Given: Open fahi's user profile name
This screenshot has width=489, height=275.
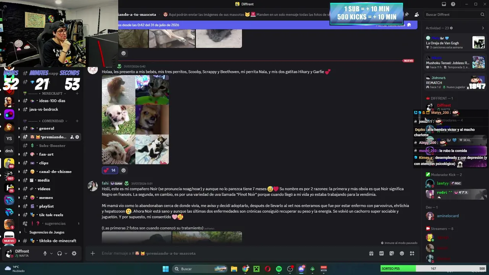Looking at the screenshot, I should (x=105, y=183).
